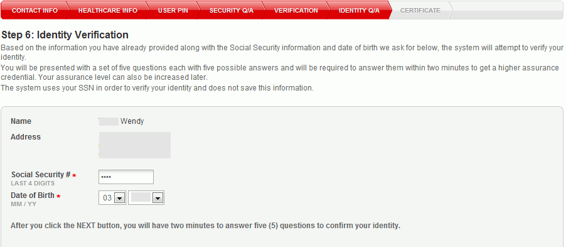Switch to the USER PIN step
566x247 pixels.
pos(173,11)
